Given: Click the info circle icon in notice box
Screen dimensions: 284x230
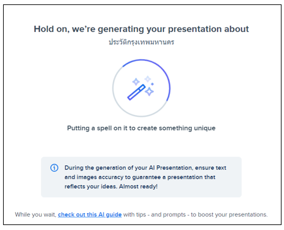Looking at the screenshot, I should tap(54, 168).
